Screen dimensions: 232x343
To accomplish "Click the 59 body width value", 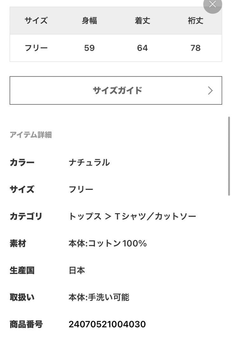I will [x=89, y=48].
